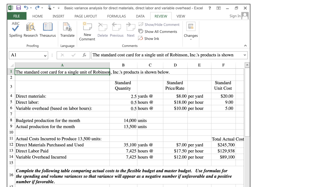The image size is (312, 187).
Task: Collapse the ribbon with the chevron
Action: [x=245, y=46]
